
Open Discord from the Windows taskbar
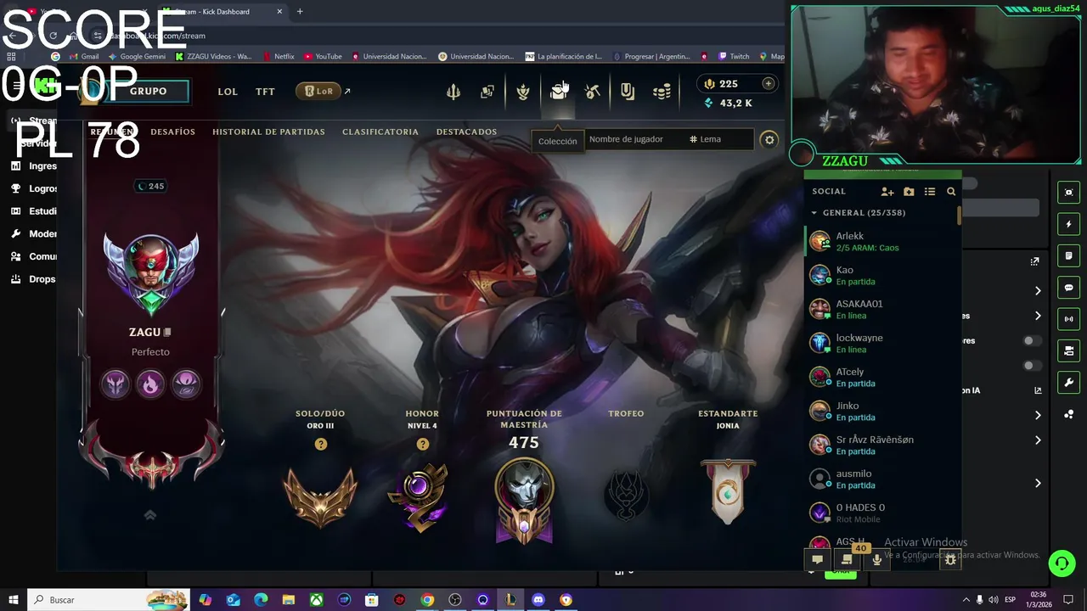pyautogui.click(x=538, y=600)
